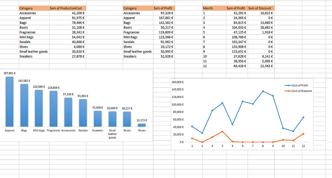Select the 'Sum of ProductionCost' header cell
This screenshot has height=178, width=332.
pos(67,8)
